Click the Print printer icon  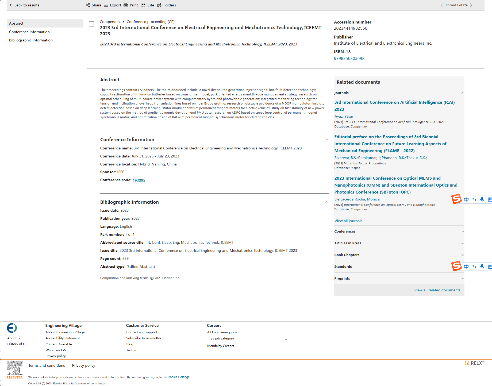pos(126,5)
